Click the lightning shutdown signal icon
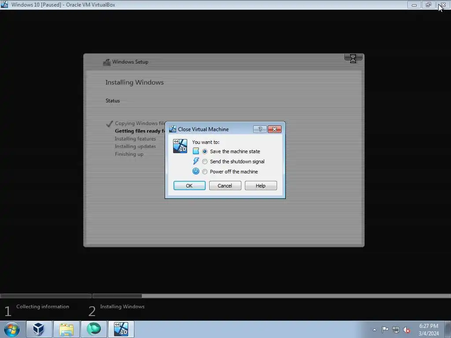The image size is (451, 338). coord(196,161)
